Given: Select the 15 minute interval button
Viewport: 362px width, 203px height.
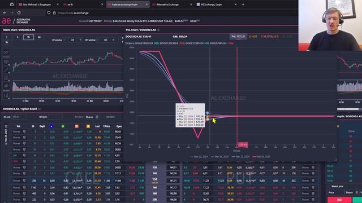Looking at the screenshot, I should tap(28, 37).
